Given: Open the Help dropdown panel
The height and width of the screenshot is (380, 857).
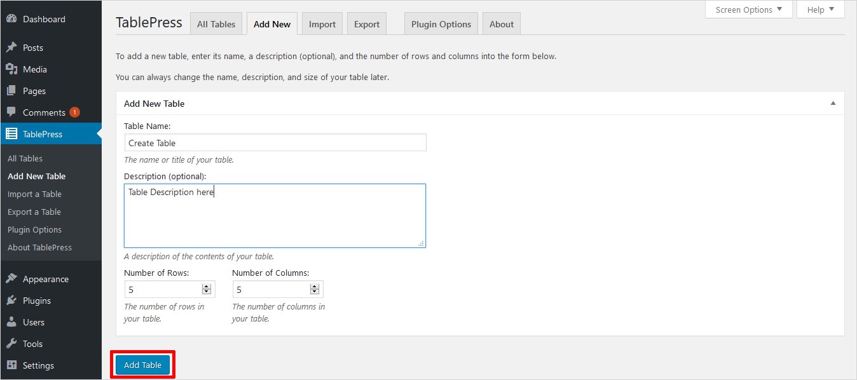Looking at the screenshot, I should [820, 10].
